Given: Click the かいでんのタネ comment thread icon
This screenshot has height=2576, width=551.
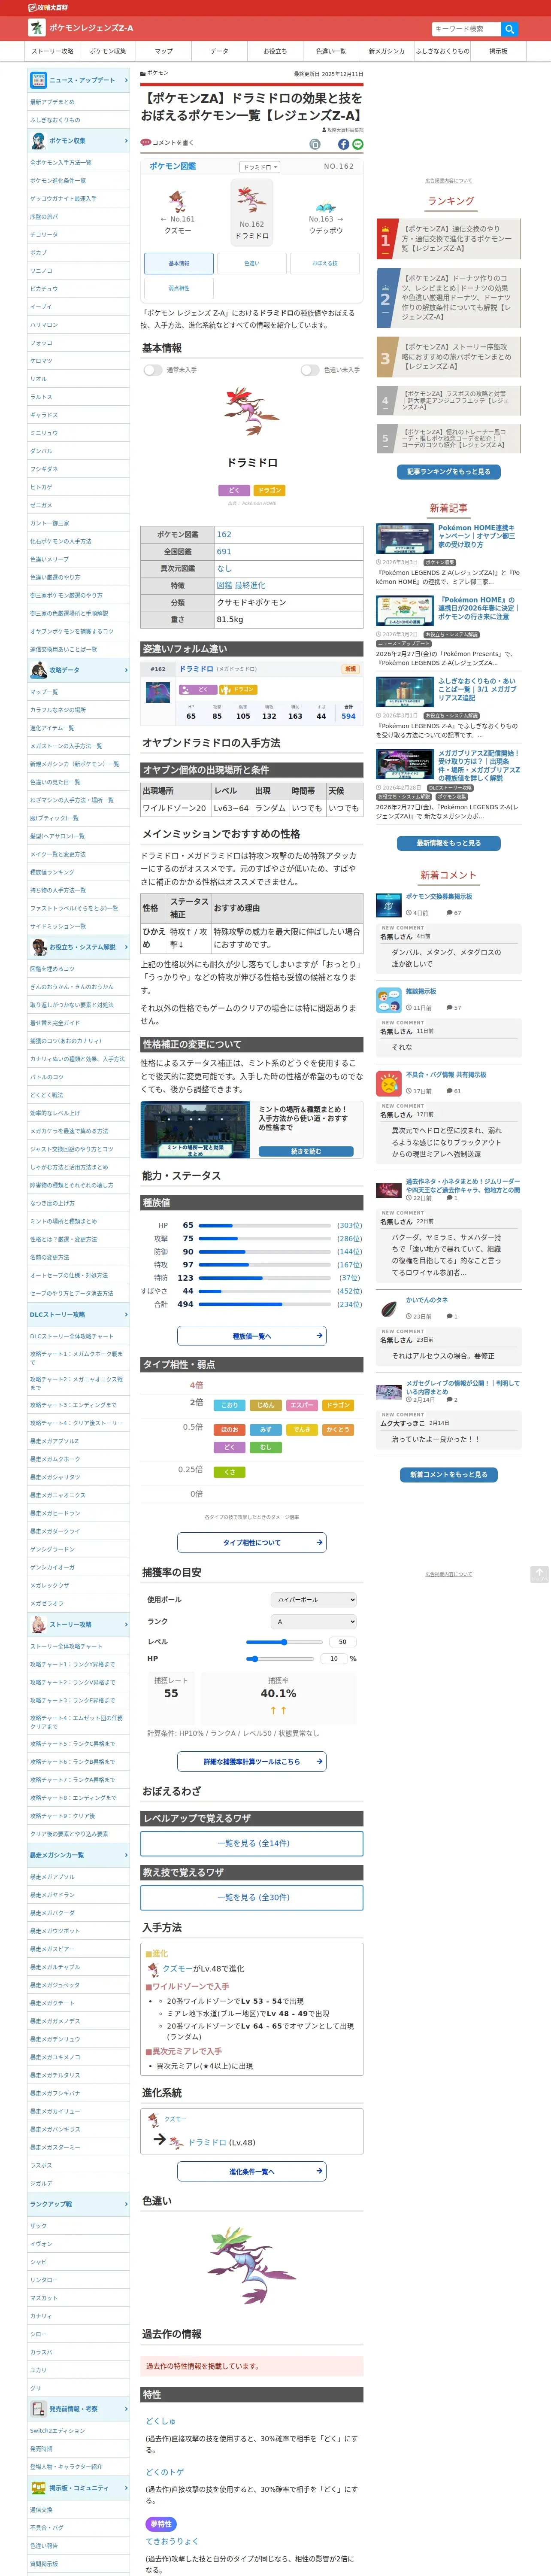Looking at the screenshot, I should pos(389,1309).
